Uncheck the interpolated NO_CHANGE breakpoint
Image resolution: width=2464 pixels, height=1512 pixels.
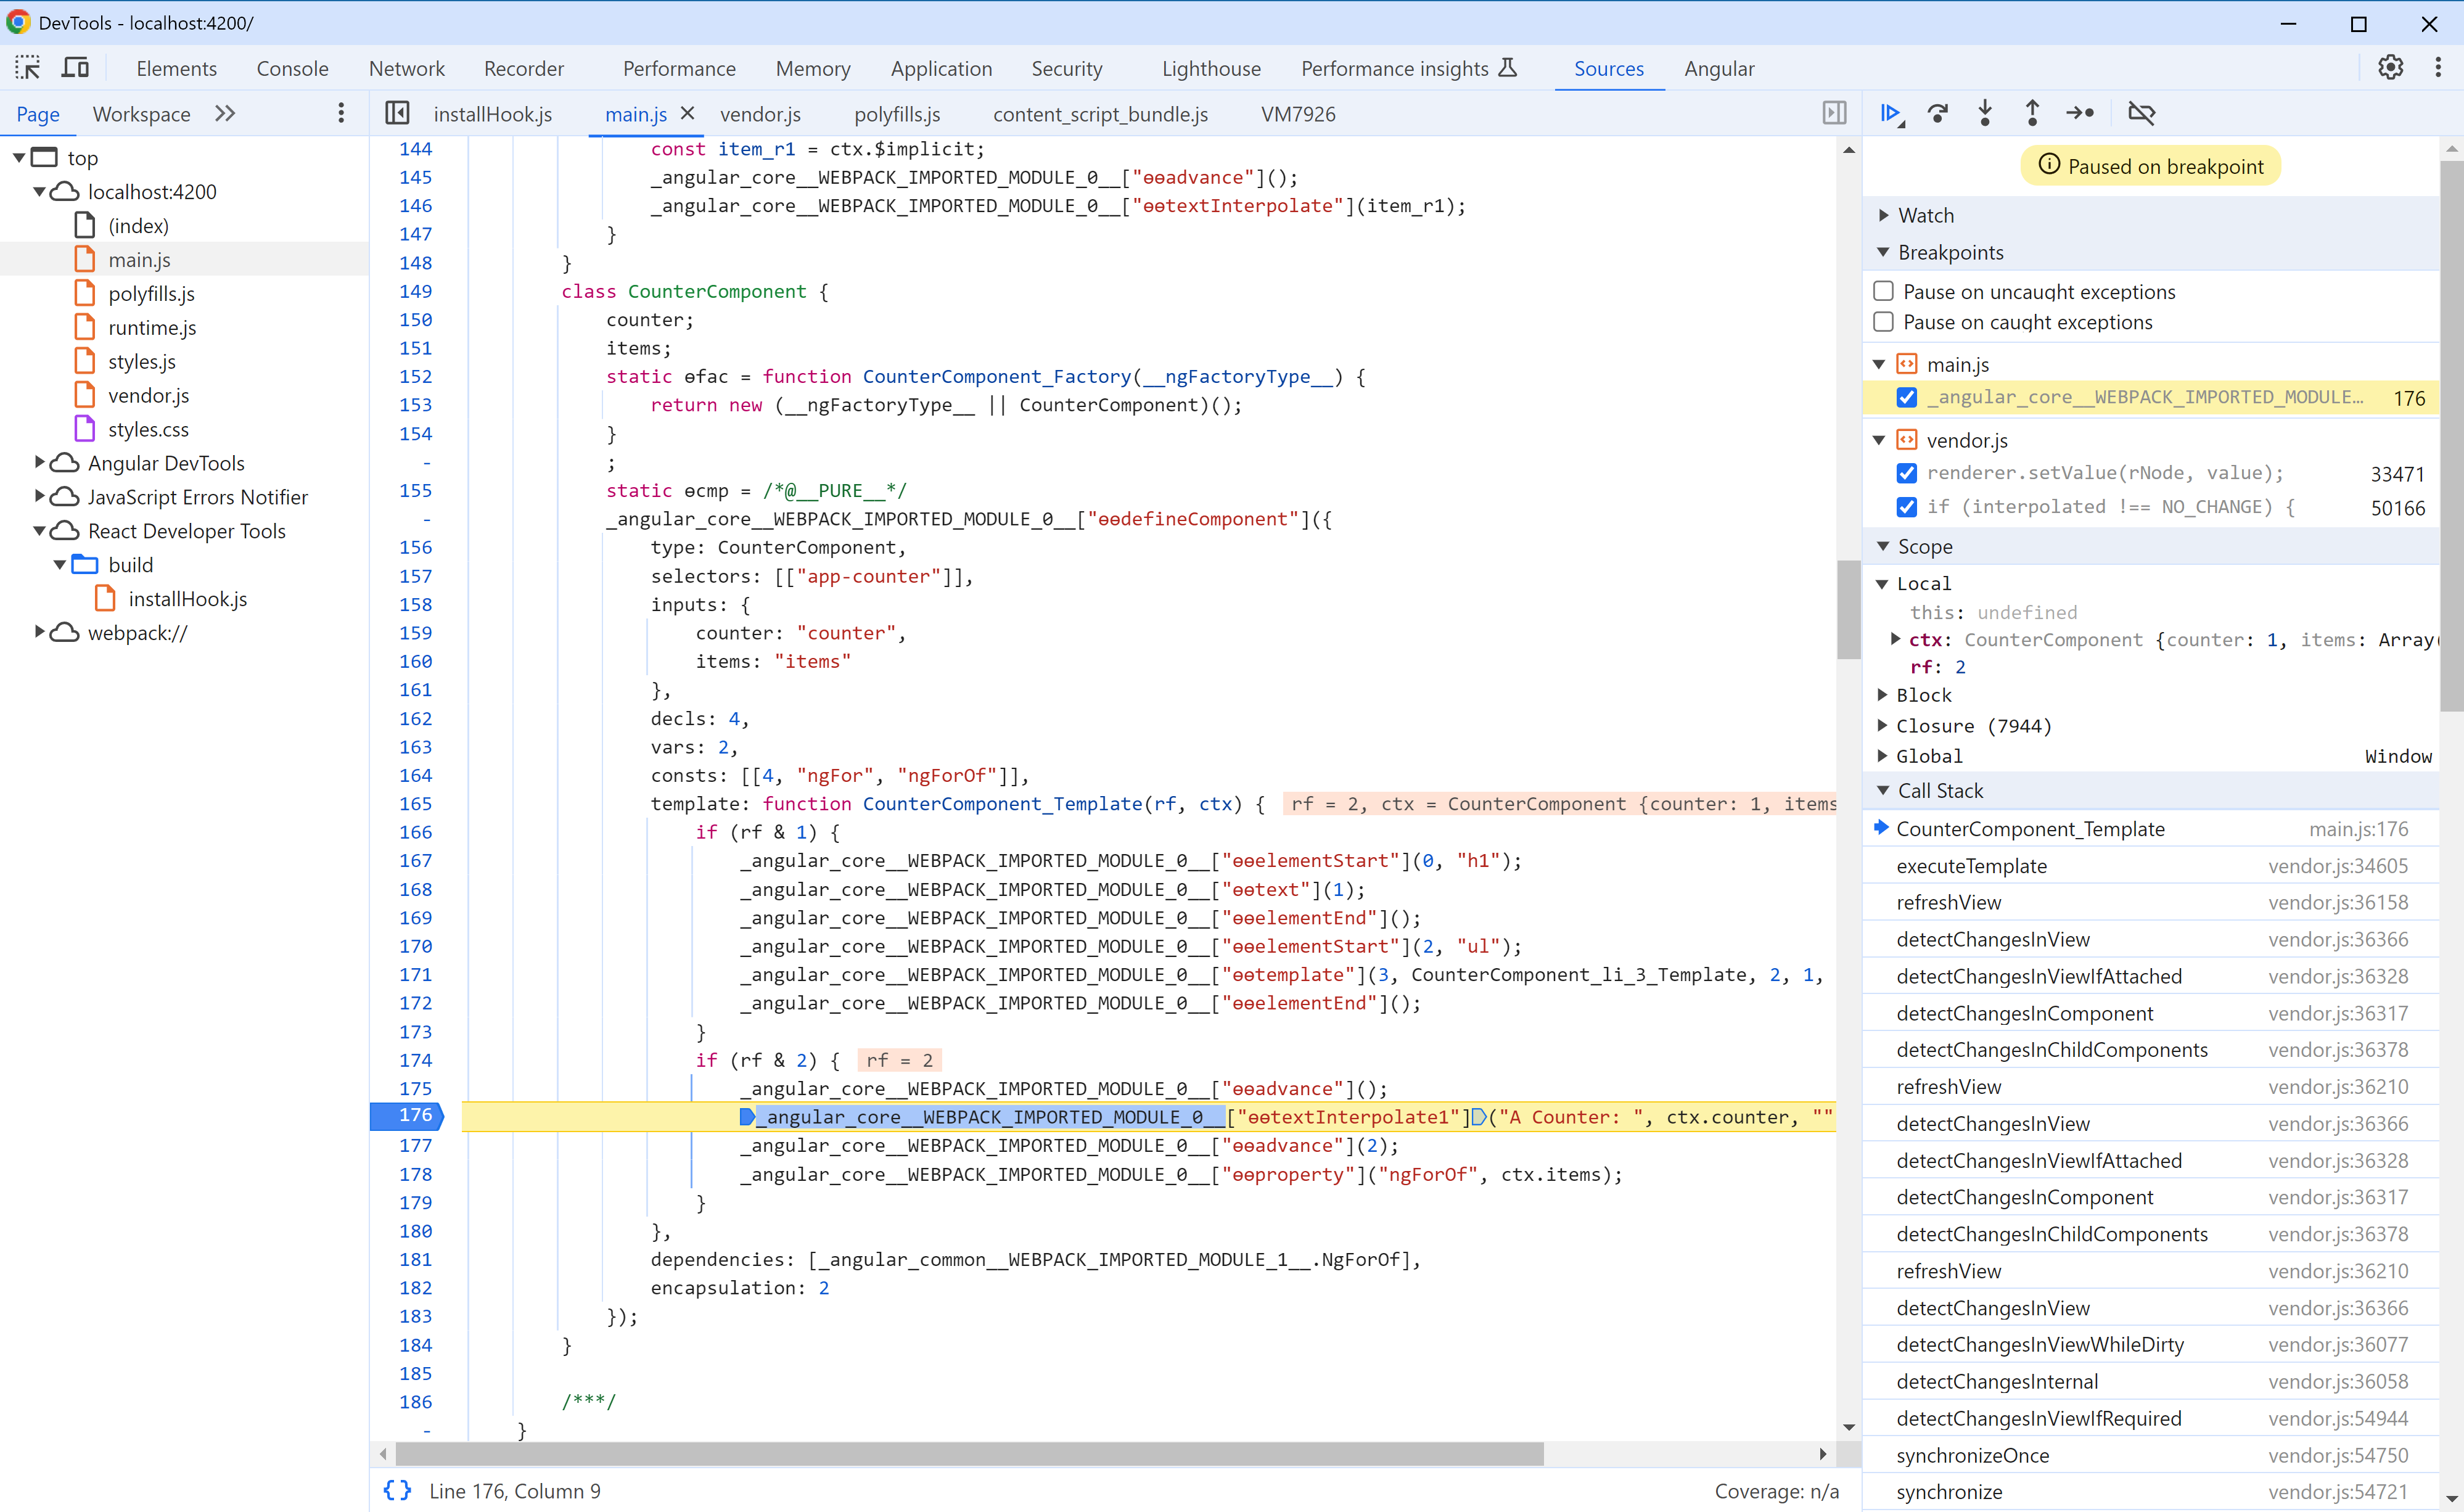coord(1907,507)
